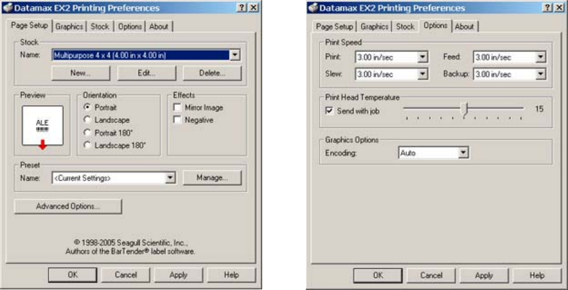Click Help in the right window
Image resolution: width=568 pixels, height=290 pixels.
pos(537,275)
